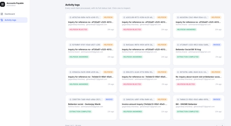This screenshot has height=126, width=231.
Task: Click HELPDESK REJECTED status on the a2d11c86 card
Action: tap(132, 29)
